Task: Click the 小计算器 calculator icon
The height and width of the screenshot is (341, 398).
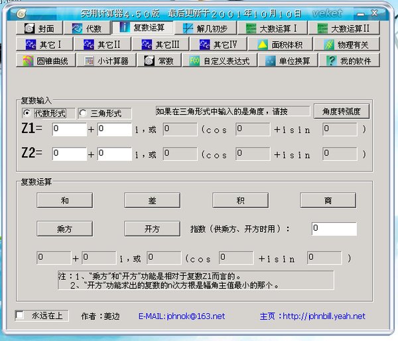Action: tap(89, 60)
